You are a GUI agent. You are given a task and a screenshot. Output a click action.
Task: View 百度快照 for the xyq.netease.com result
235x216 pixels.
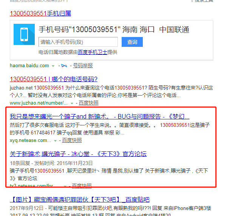click(x=72, y=140)
